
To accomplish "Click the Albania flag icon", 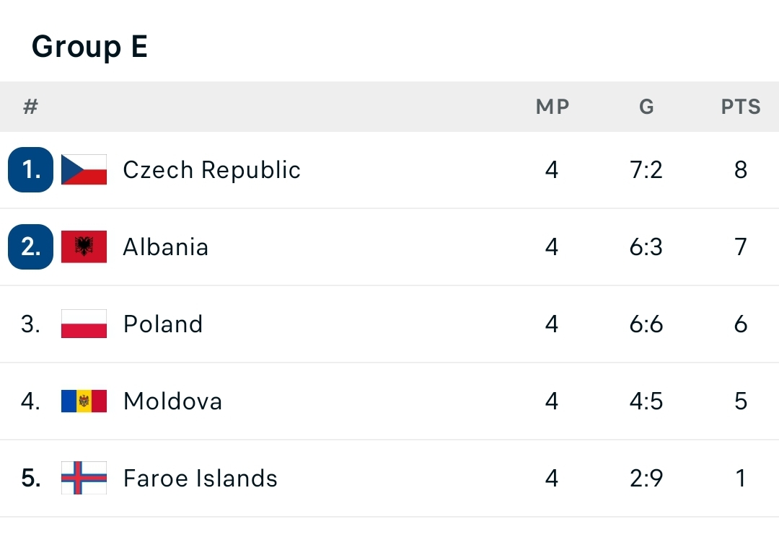I will click(84, 246).
